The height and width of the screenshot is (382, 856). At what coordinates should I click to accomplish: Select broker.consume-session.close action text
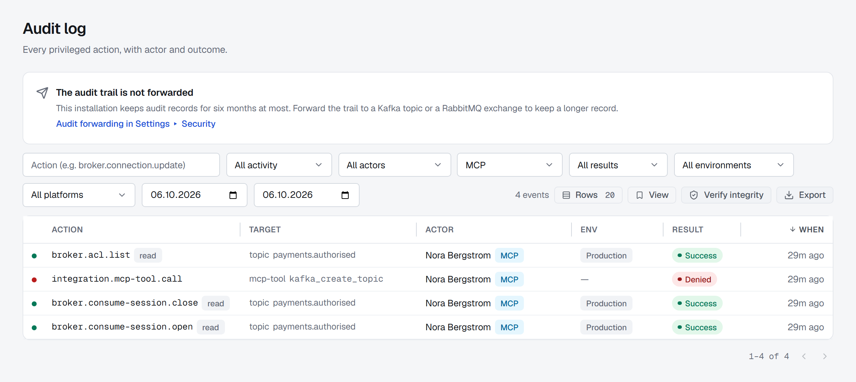coord(125,303)
